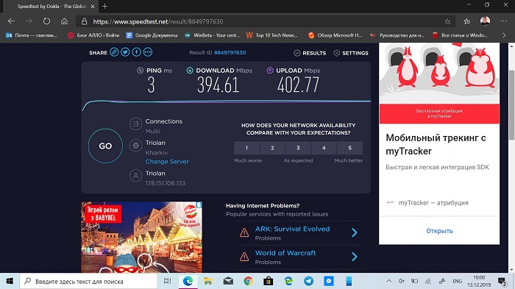Select the Speedtest by Ookla tab
This screenshot has height=289, width=515.
pyautogui.click(x=51, y=6)
